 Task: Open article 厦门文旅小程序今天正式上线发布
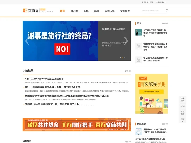click(44, 79)
